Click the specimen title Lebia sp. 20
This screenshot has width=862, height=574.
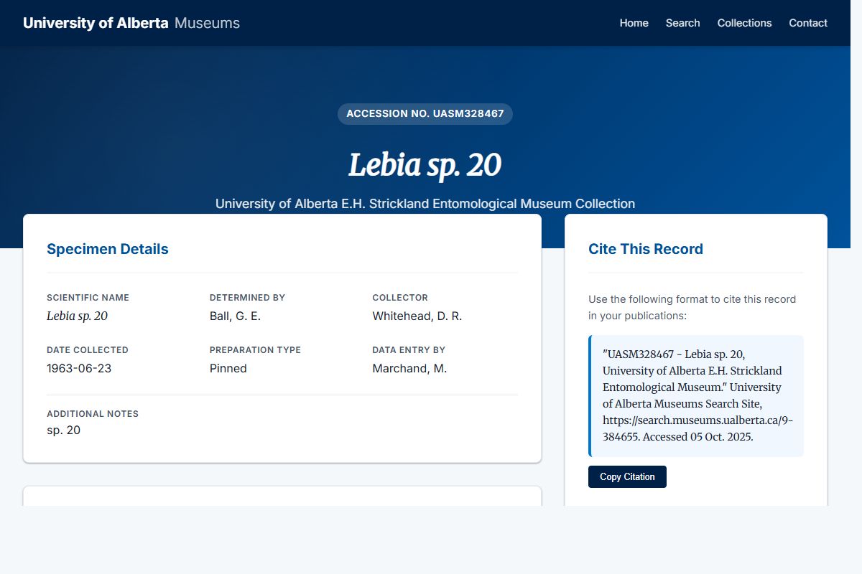(425, 164)
